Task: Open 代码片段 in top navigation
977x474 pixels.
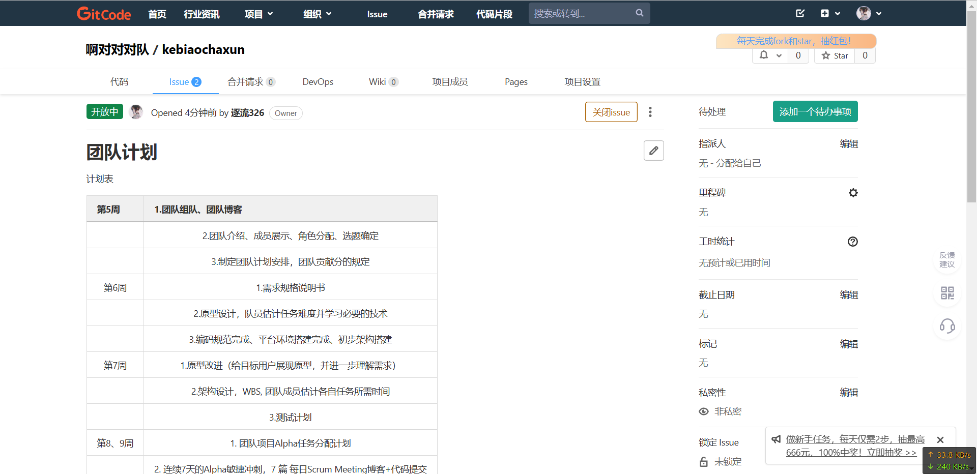Action: pos(494,14)
